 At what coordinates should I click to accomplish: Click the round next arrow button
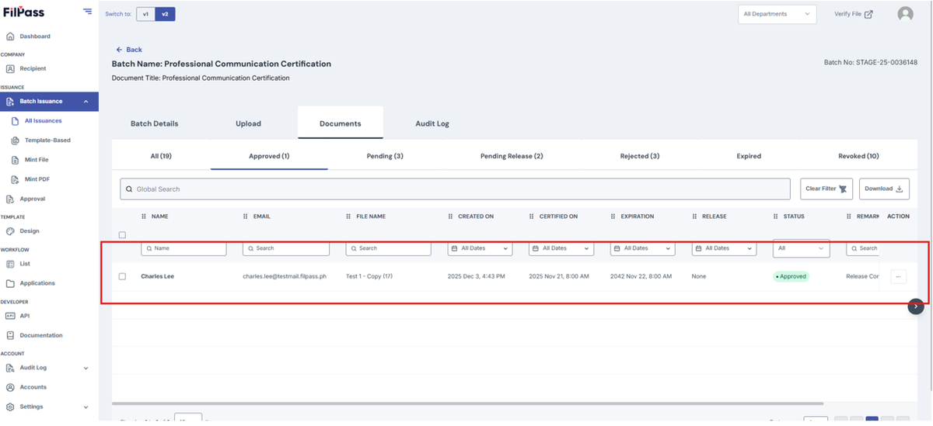point(916,307)
